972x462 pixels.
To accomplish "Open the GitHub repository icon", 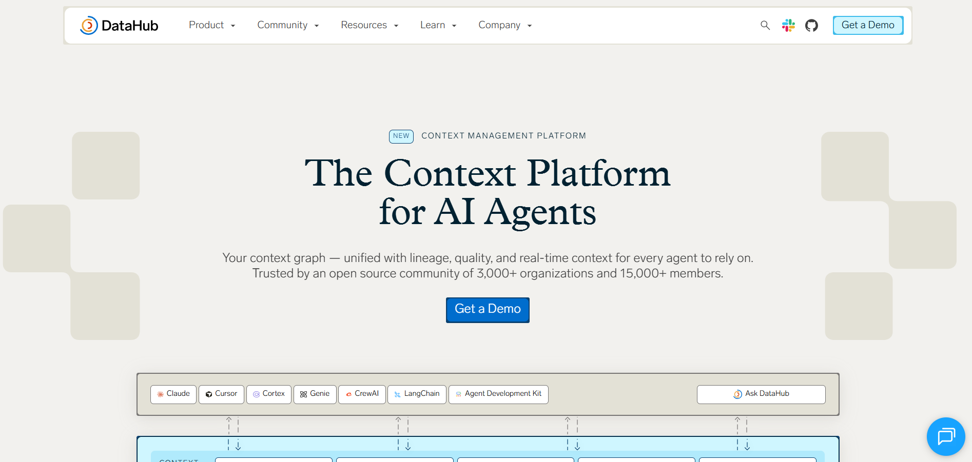I will pyautogui.click(x=811, y=25).
